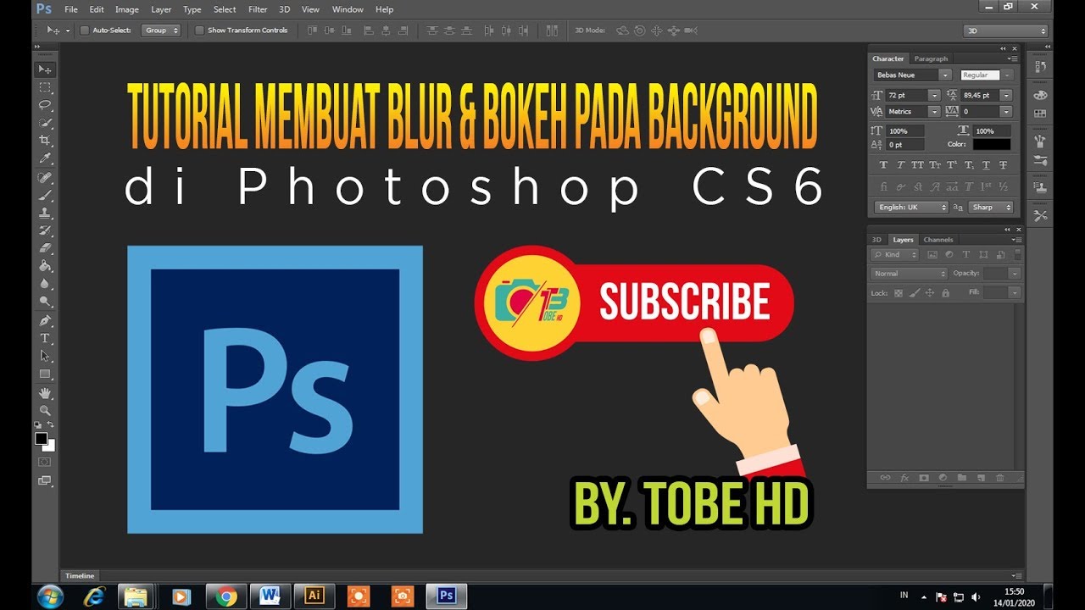Click the background color swatch
Image resolution: width=1085 pixels, height=610 pixels.
[50, 446]
